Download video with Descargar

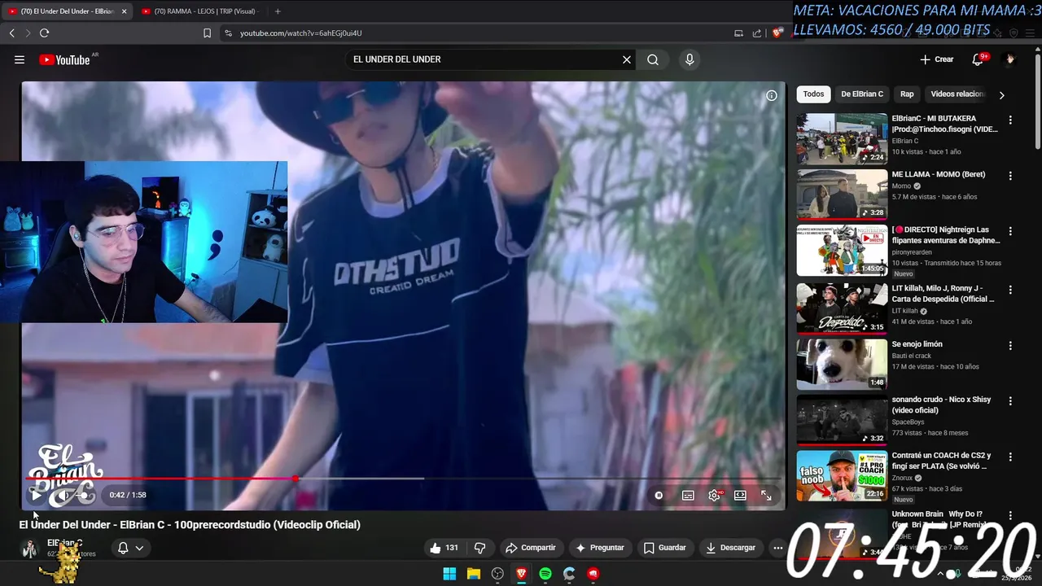731,548
